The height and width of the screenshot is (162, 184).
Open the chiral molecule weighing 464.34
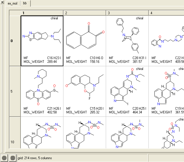(127, 92)
